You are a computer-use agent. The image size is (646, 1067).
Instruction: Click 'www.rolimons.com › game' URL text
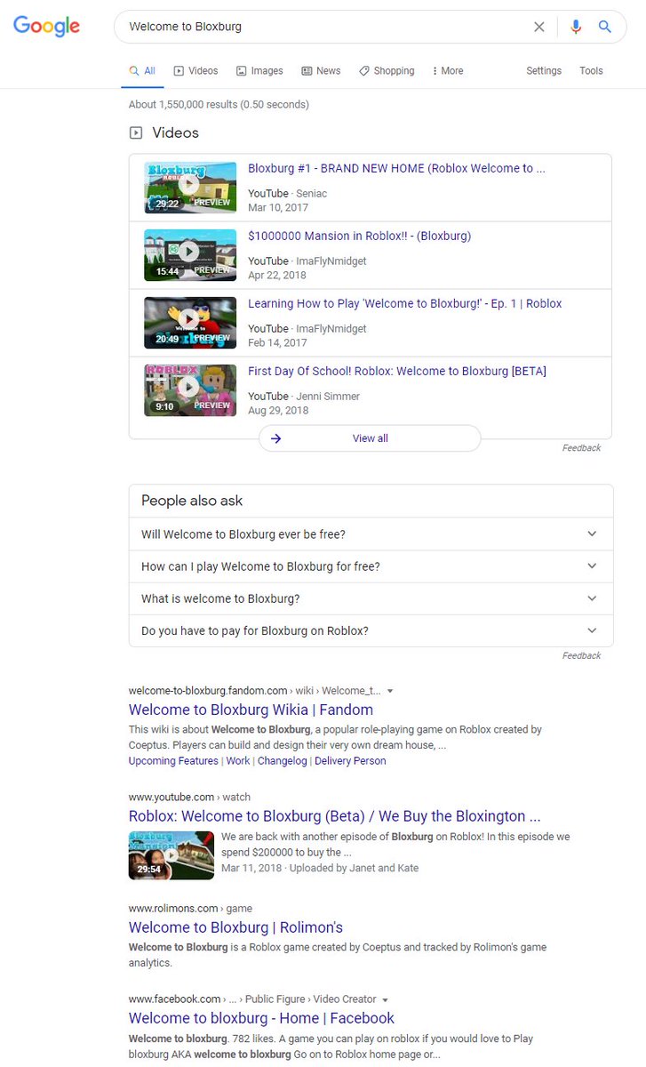pos(190,909)
